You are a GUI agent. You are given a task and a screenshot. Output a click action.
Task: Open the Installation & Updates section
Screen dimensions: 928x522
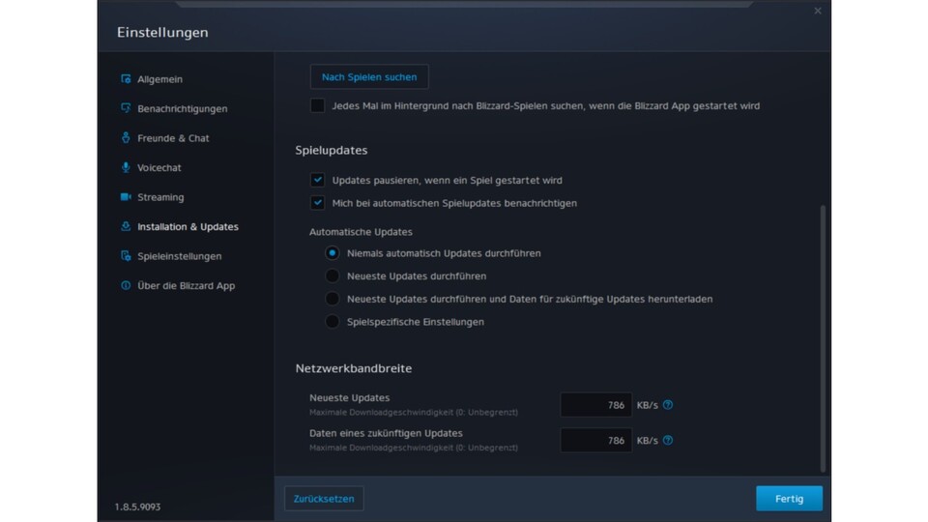click(x=188, y=227)
